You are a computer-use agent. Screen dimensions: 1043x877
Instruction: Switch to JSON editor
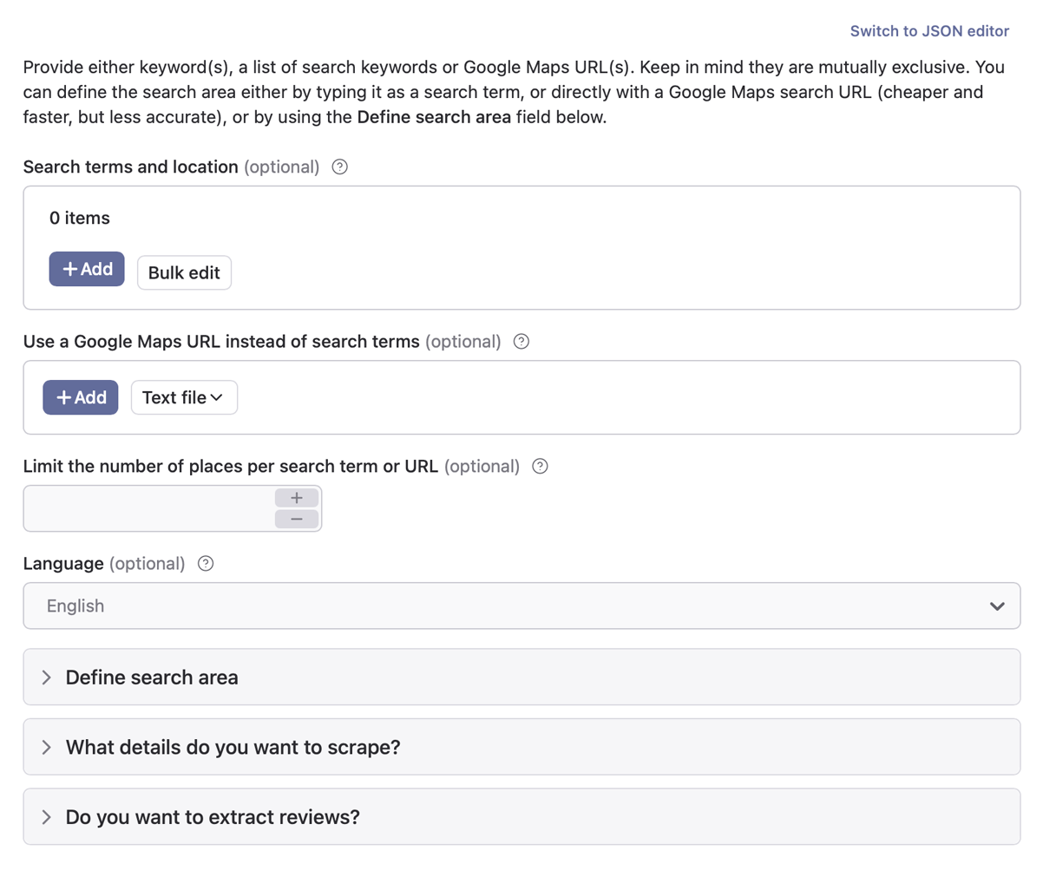pos(929,30)
